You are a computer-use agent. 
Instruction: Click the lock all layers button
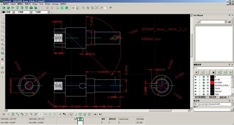tap(214, 72)
